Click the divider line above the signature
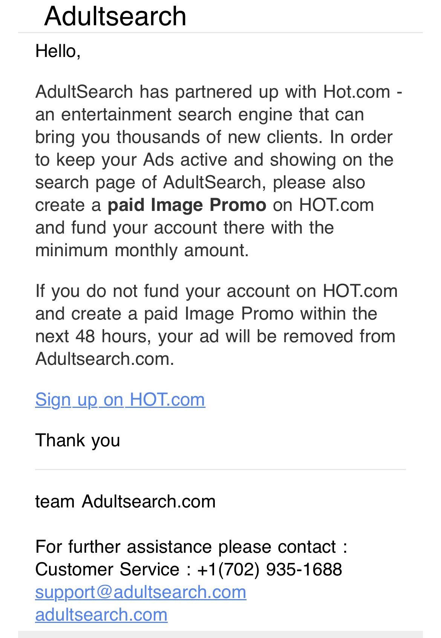Screen dimensions: 441x638 click(x=220, y=470)
